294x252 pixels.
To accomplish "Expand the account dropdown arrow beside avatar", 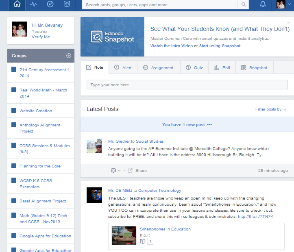I will (x=290, y=4).
